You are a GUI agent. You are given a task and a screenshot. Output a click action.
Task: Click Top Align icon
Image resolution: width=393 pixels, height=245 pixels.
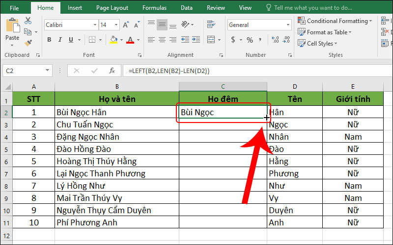pos(151,24)
